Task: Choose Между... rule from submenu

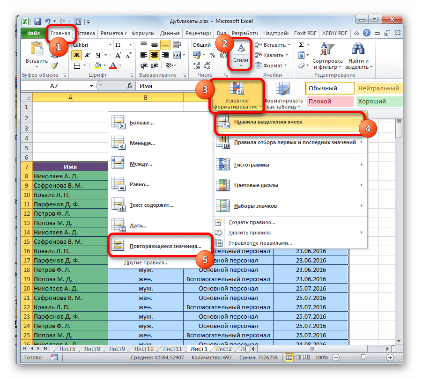Action: point(160,164)
